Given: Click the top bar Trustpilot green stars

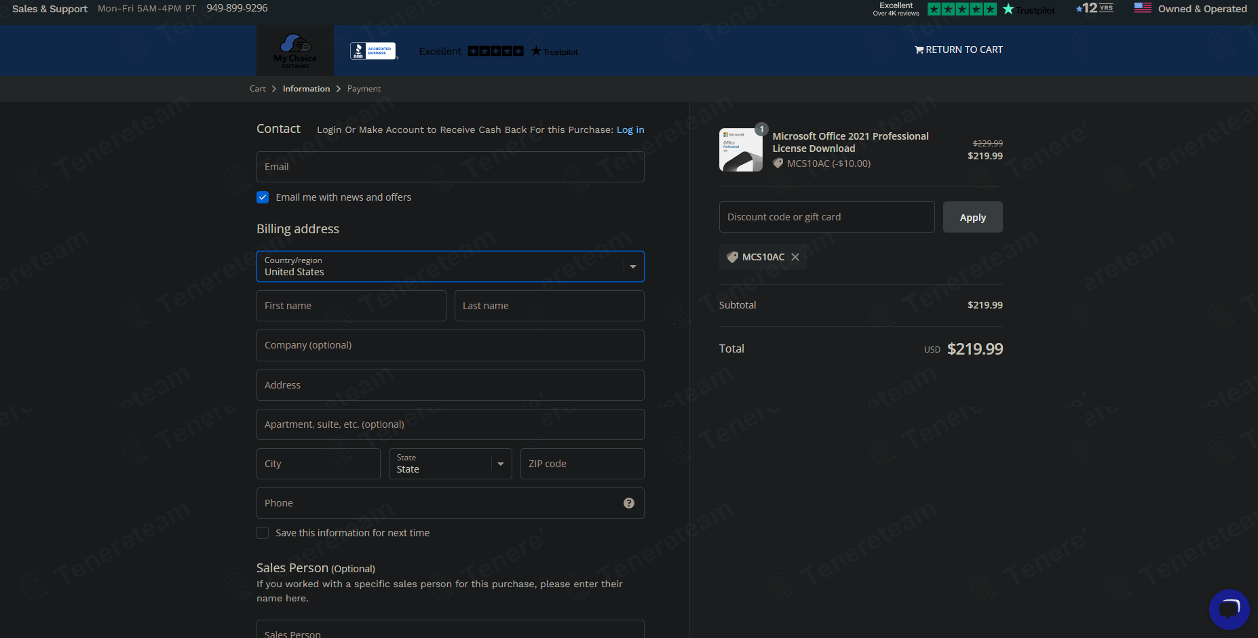Looking at the screenshot, I should (x=962, y=9).
